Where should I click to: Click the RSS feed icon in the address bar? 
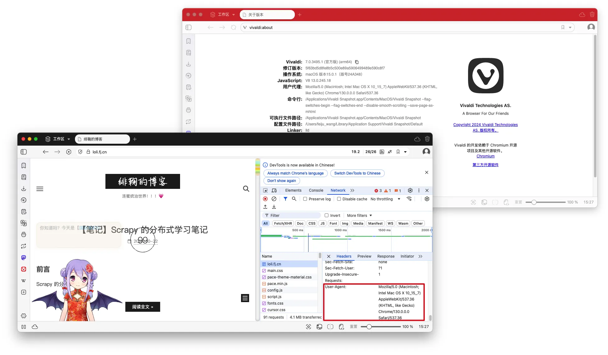[x=382, y=152]
